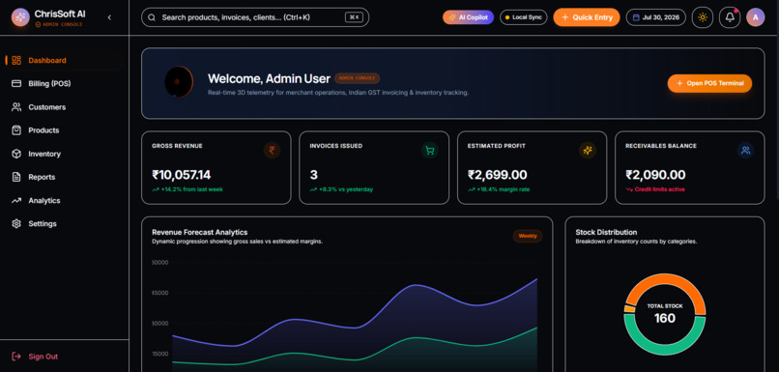Click the Inventory cube icon
Image resolution: width=779 pixels, height=372 pixels.
[16, 154]
